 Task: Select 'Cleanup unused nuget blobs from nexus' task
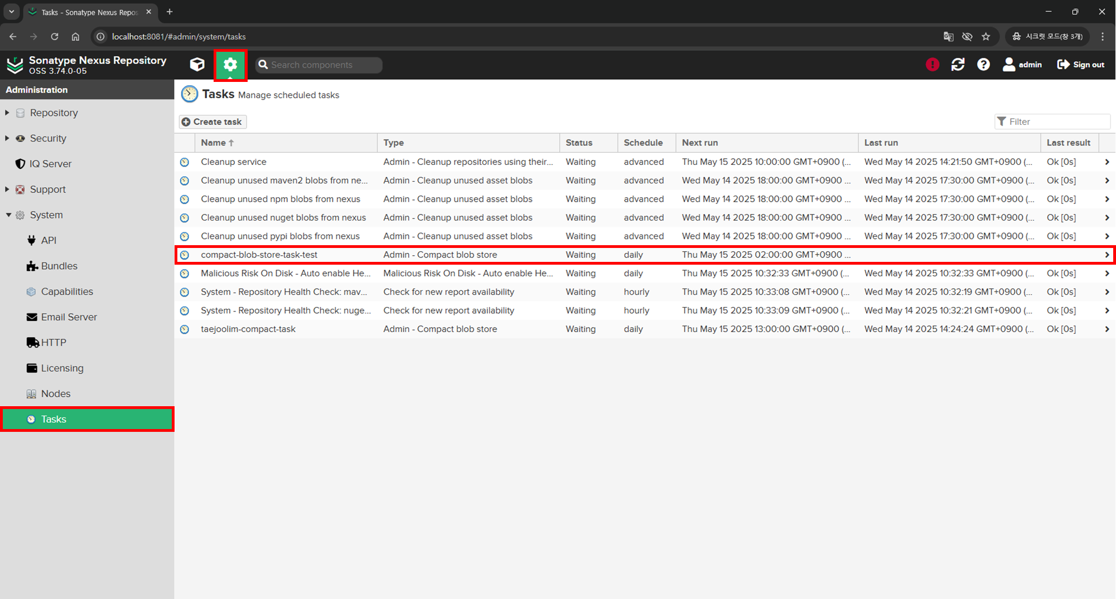click(x=283, y=217)
